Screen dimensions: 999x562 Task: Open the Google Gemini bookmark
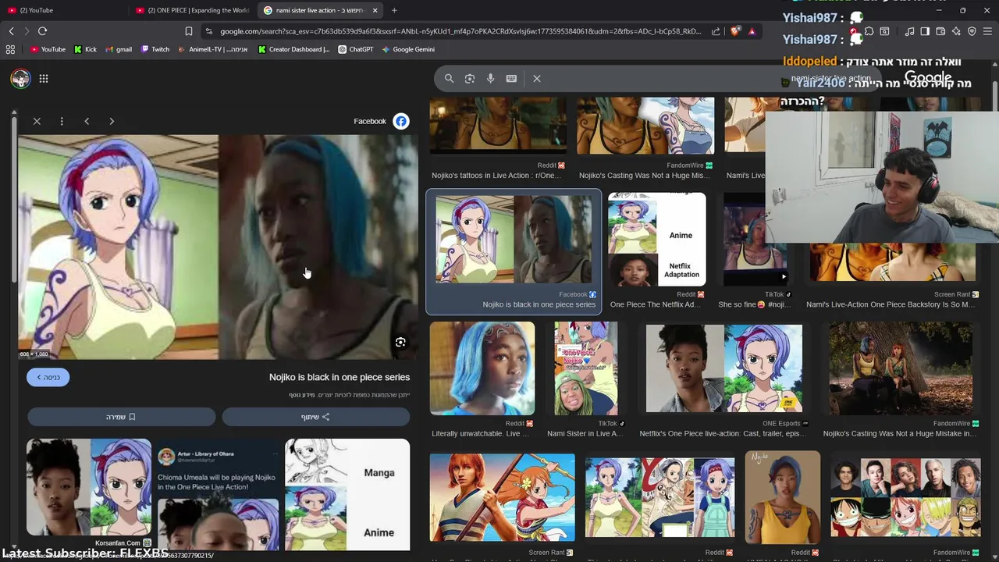408,49
